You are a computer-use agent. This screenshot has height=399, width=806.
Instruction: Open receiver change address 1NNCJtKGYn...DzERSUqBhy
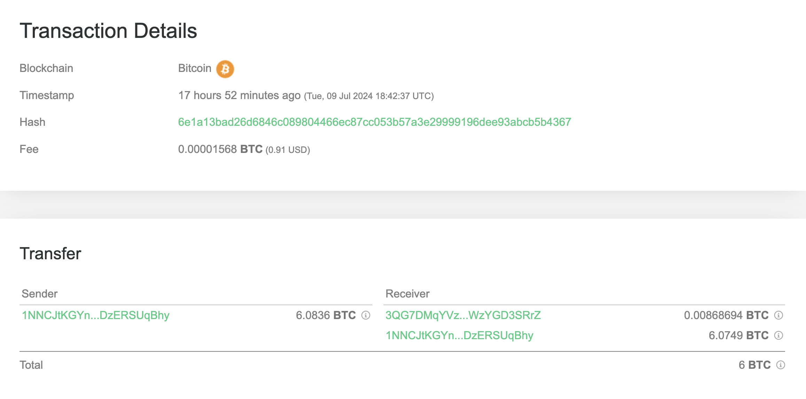[459, 335]
